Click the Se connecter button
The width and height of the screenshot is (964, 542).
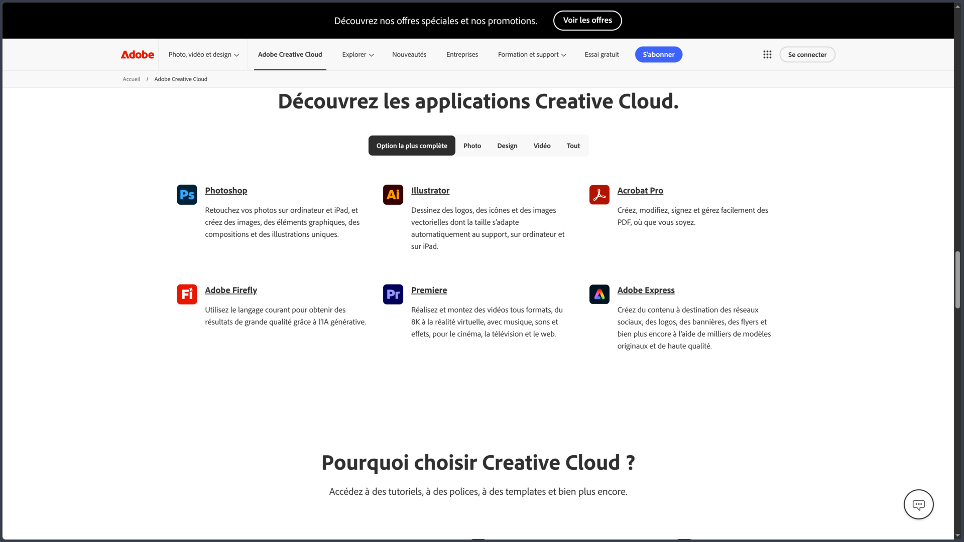pyautogui.click(x=807, y=55)
